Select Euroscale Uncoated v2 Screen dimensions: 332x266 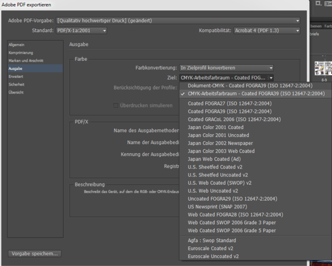click(x=255, y=256)
